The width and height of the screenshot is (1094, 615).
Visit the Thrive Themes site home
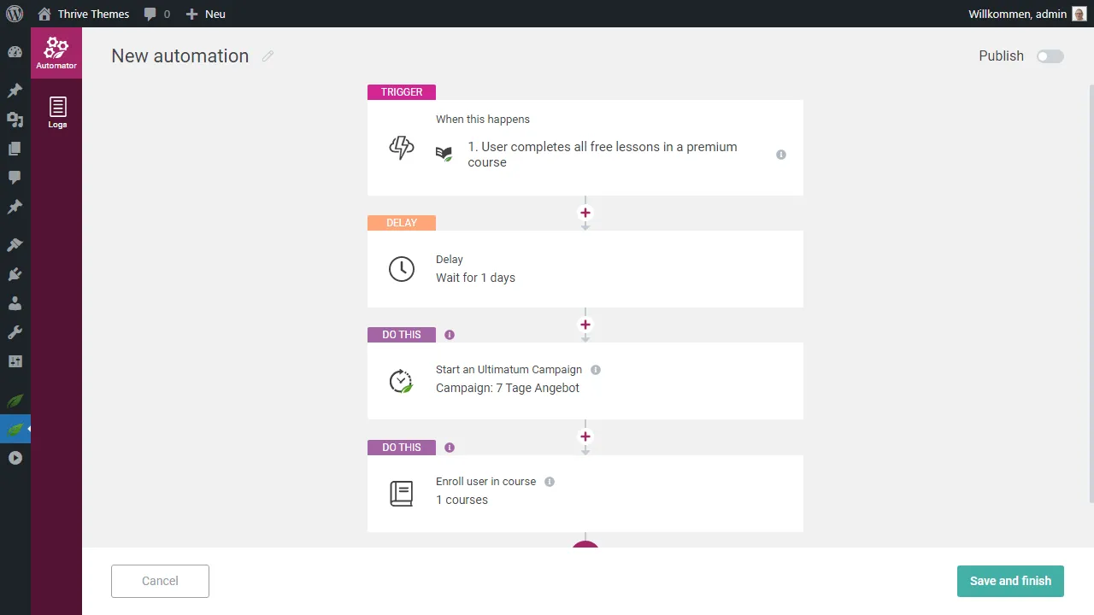coord(84,14)
